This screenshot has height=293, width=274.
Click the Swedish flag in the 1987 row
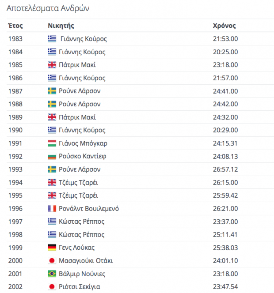coord(52,91)
